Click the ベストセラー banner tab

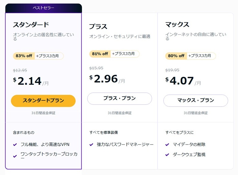43,8
